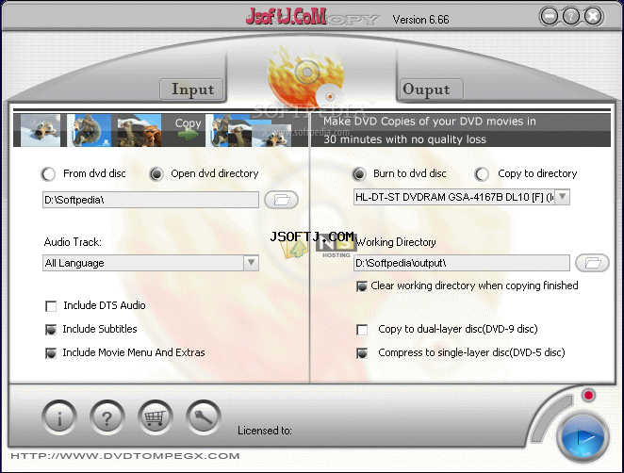This screenshot has width=624, height=473.
Task: Click the Audio Track: label
Action: pyautogui.click(x=73, y=242)
